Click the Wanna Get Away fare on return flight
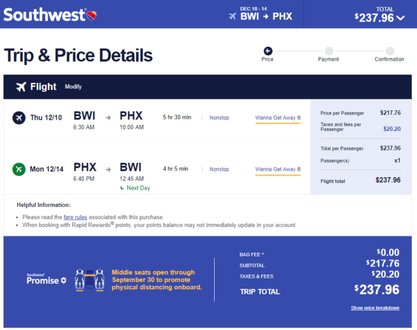 pyautogui.click(x=278, y=169)
